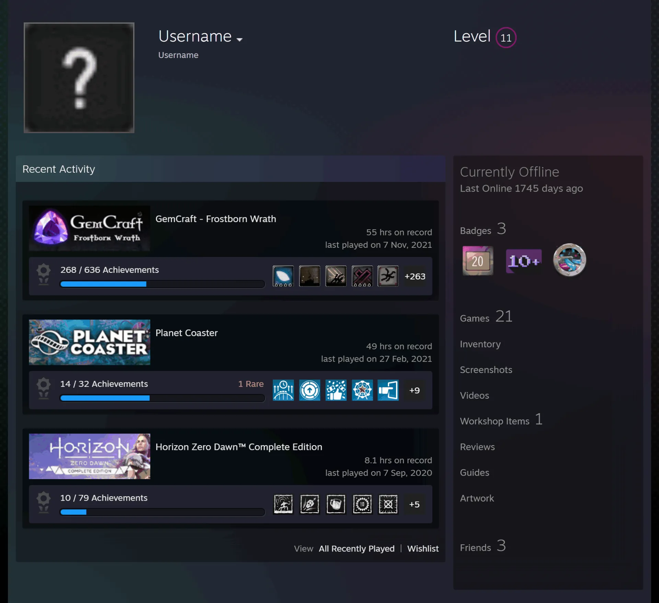This screenshot has height=603, width=659.
Task: Select the second GemCraft achievement icon
Action: [310, 276]
